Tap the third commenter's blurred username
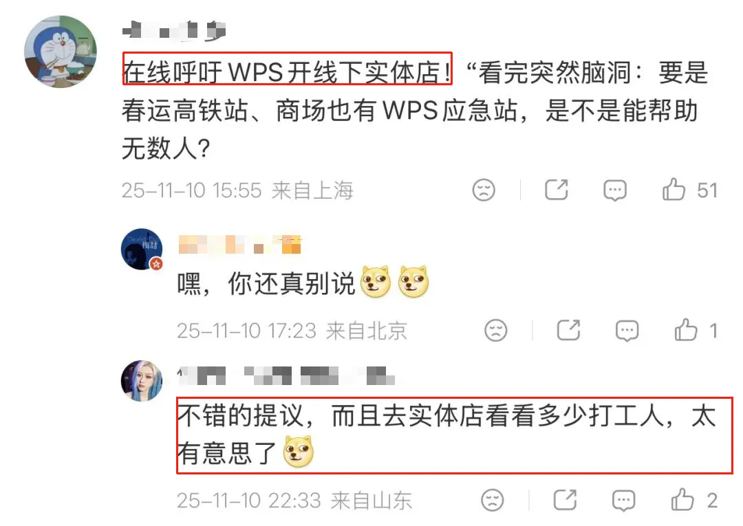Viewport: 743px width, 526px height. tap(286, 375)
